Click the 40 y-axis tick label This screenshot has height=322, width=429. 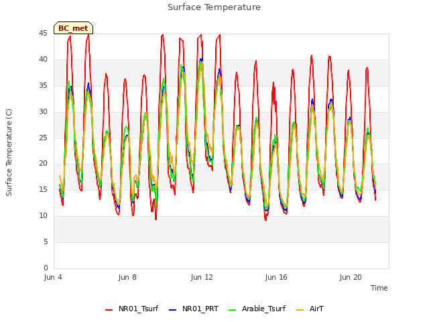tap(43, 59)
